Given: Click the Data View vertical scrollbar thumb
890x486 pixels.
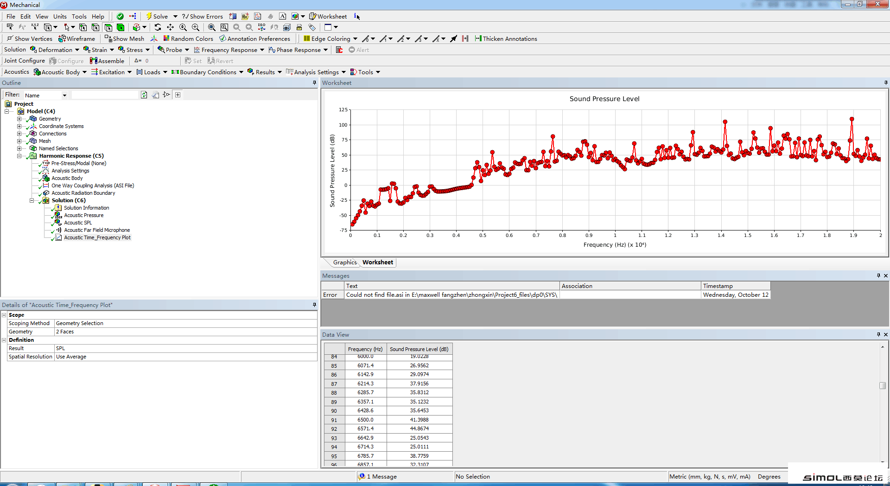Looking at the screenshot, I should click(x=883, y=385).
